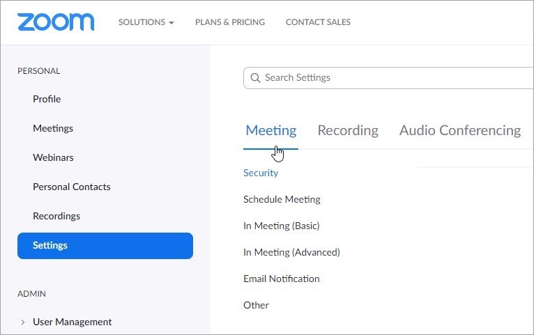Switch to the Recording tab

(348, 131)
